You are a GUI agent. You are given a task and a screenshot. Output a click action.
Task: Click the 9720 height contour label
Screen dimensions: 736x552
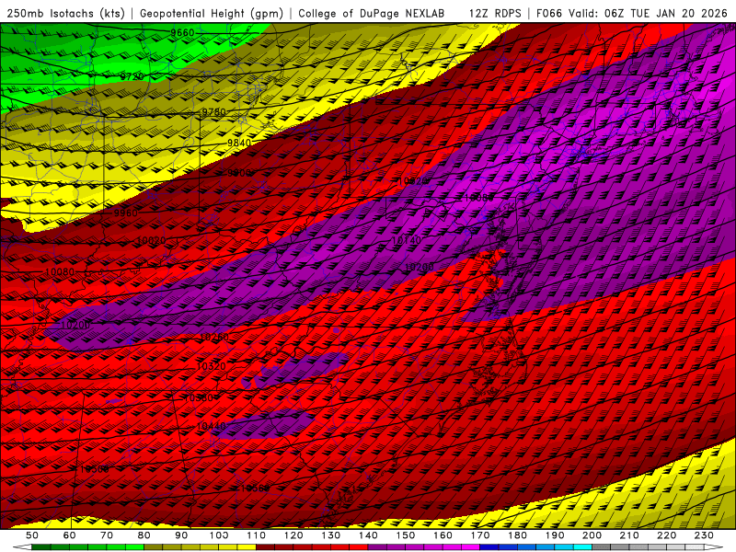click(132, 76)
